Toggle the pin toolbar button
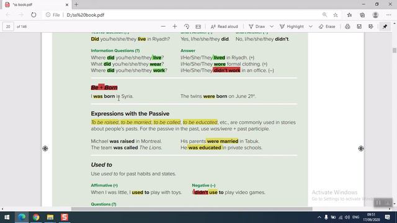Screen dimensions: 397x223 tap(385, 27)
